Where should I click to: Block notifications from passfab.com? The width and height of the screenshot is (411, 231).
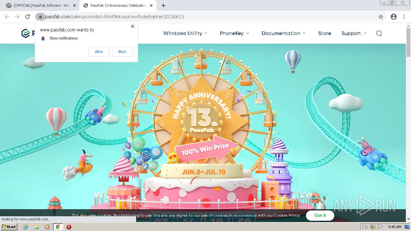click(x=122, y=52)
